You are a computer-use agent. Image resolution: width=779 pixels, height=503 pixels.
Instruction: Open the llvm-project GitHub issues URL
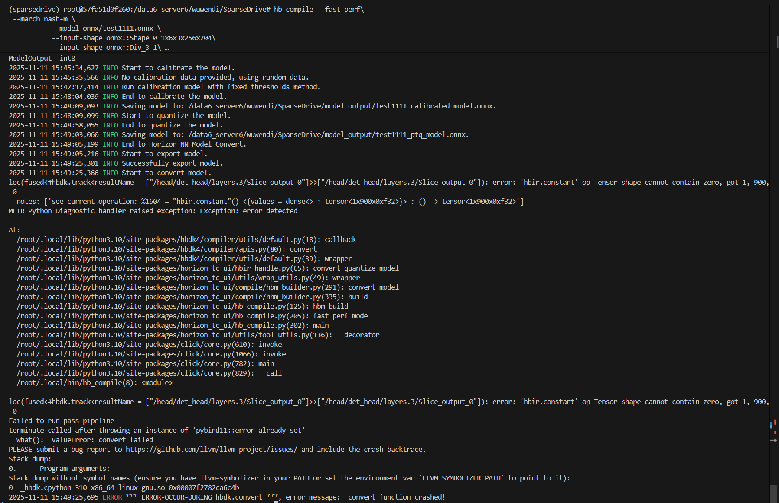click(212, 449)
